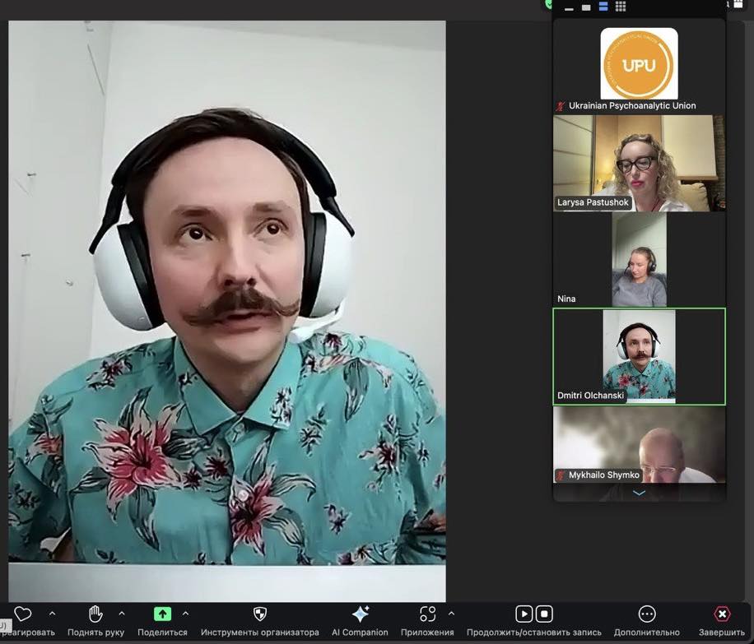Expand the chevron beside the Apps button
Viewport: 754px width, 644px height.
click(x=451, y=614)
